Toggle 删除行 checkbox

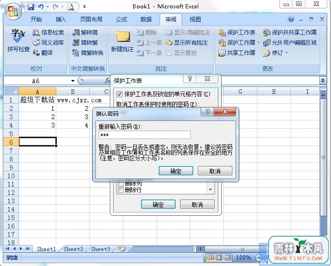[x=121, y=190]
